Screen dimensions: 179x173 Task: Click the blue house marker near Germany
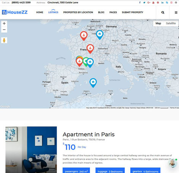click(x=100, y=35)
